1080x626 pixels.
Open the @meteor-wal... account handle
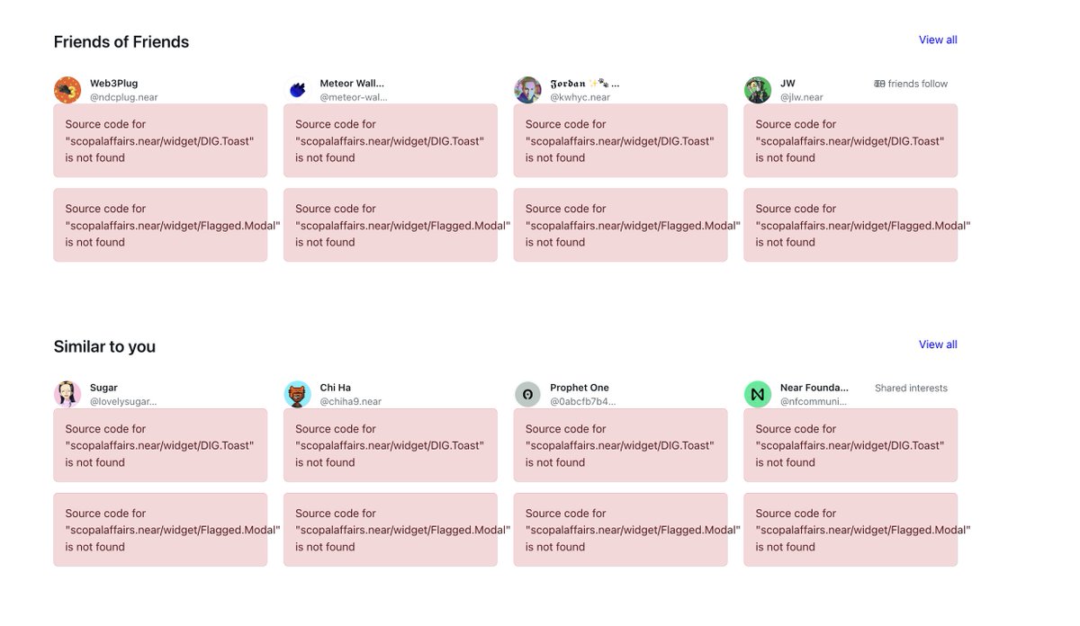click(354, 97)
